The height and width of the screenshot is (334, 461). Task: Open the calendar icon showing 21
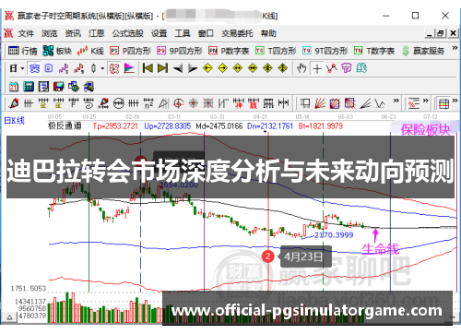tap(14, 87)
